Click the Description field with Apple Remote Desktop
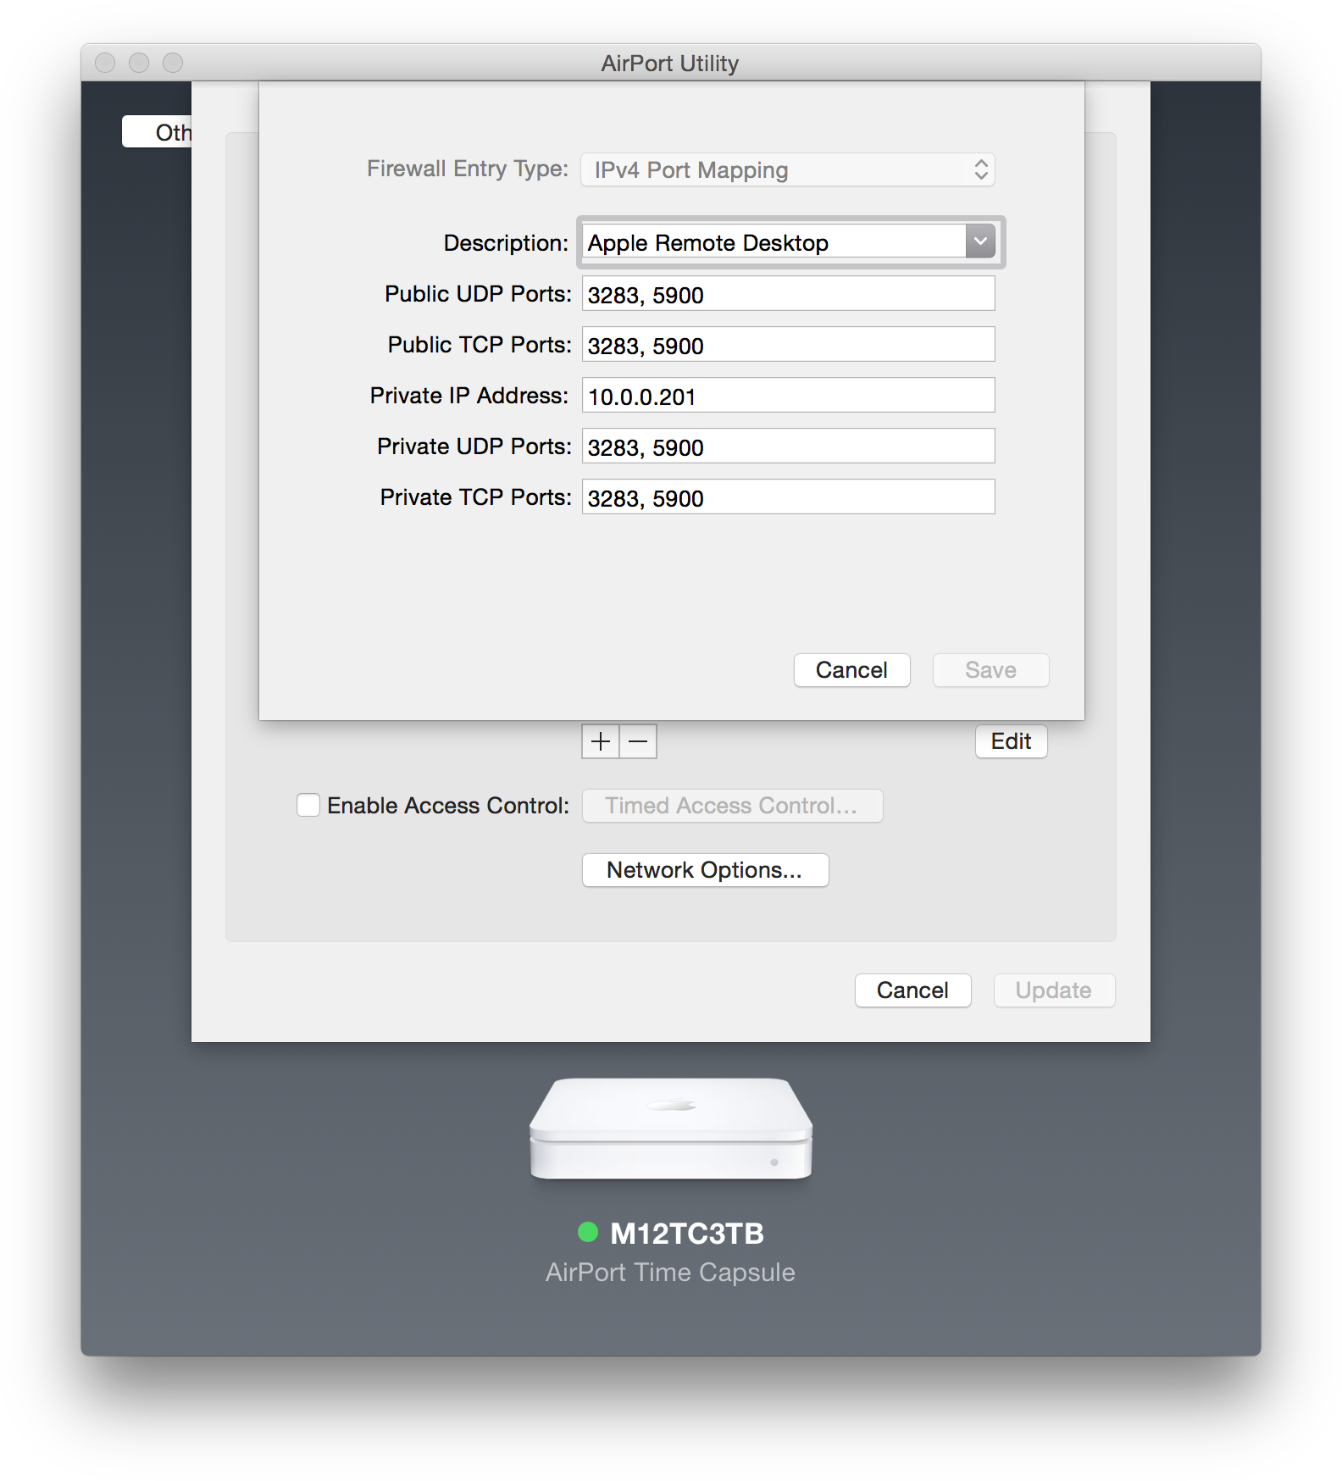The width and height of the screenshot is (1342, 1481). pos(774,242)
